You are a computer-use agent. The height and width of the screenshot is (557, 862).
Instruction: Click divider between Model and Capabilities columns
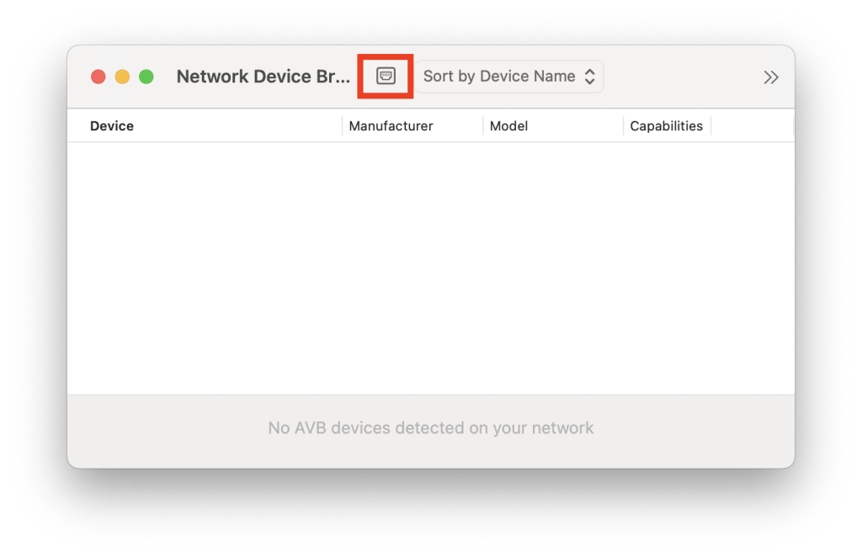click(x=624, y=126)
